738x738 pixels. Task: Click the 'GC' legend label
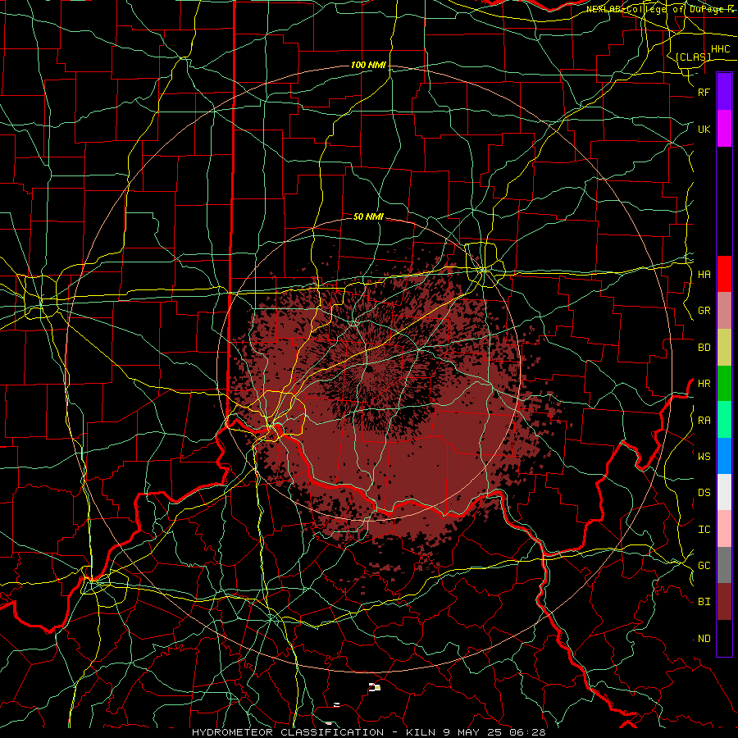pyautogui.click(x=704, y=565)
